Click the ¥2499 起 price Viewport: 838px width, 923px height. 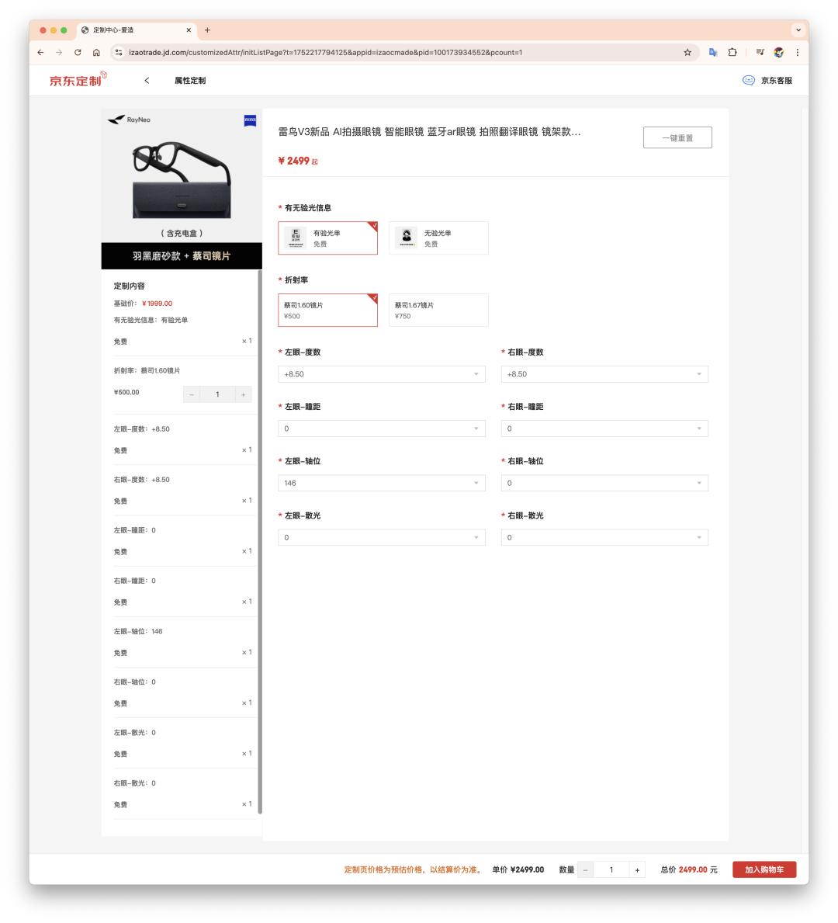pyautogui.click(x=298, y=161)
